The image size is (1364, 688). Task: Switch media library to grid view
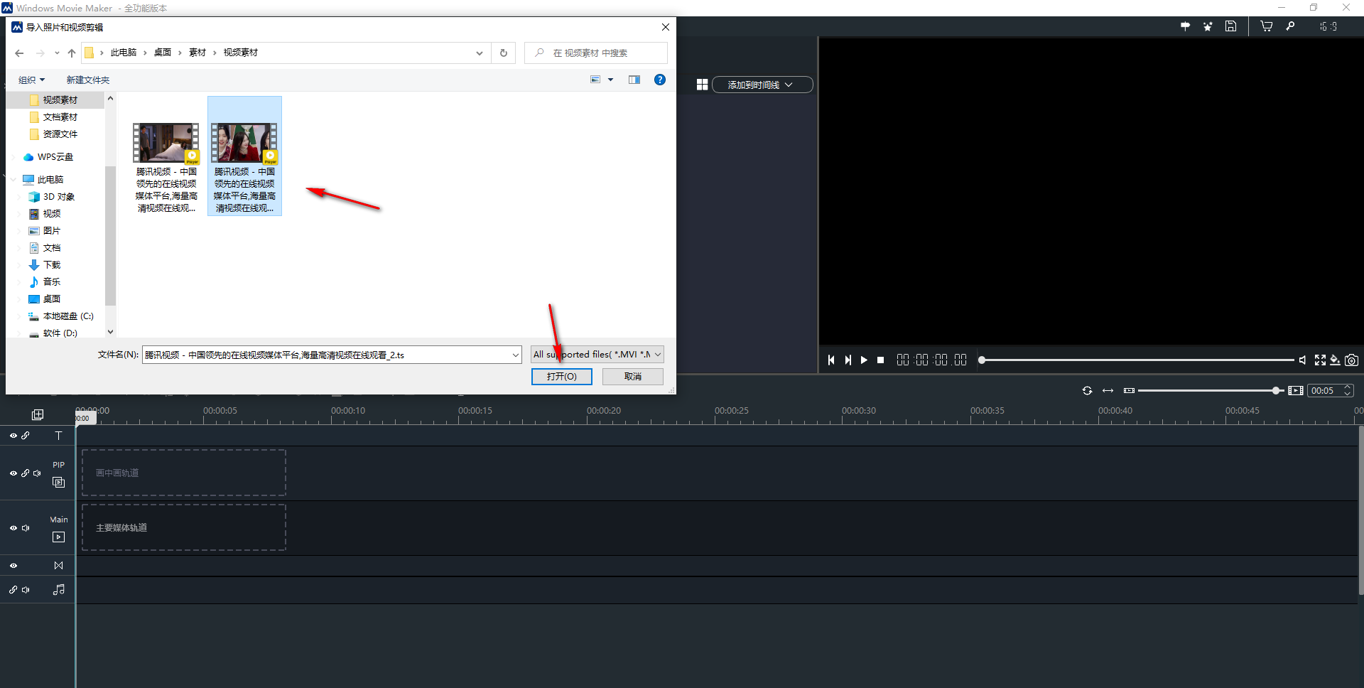702,85
